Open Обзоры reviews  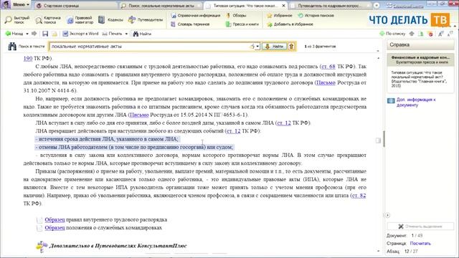click(x=236, y=16)
